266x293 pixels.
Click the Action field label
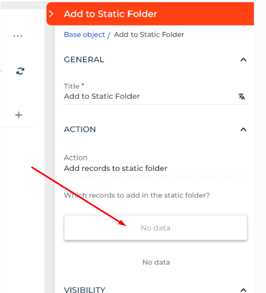coord(75,158)
